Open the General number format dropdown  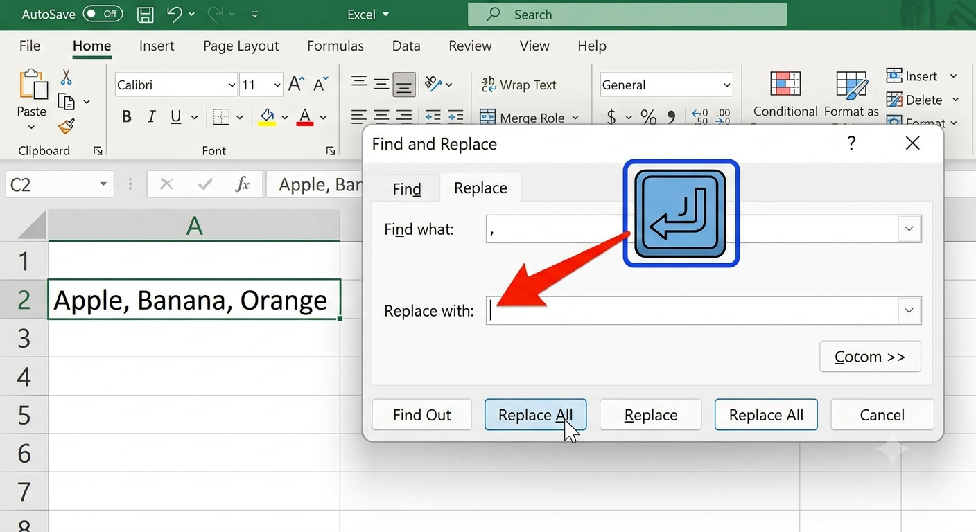click(726, 85)
